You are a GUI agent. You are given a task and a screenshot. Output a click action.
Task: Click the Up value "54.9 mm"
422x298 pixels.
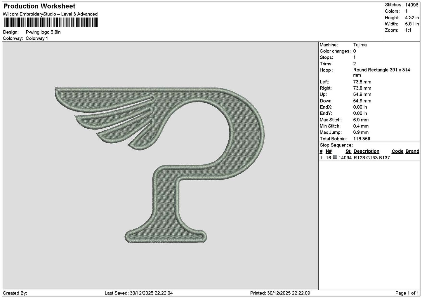point(362,94)
